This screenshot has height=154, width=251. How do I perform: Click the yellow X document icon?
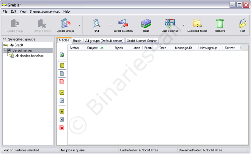tap(62, 111)
